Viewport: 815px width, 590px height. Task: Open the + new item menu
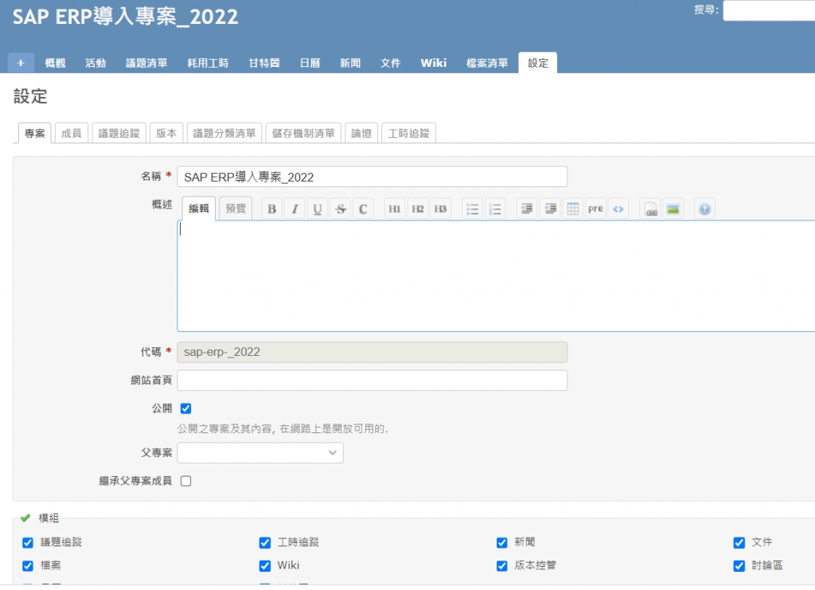21,63
